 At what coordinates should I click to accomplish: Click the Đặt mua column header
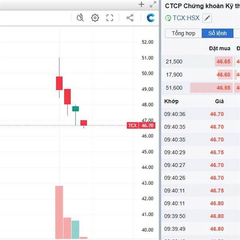(x=220, y=48)
